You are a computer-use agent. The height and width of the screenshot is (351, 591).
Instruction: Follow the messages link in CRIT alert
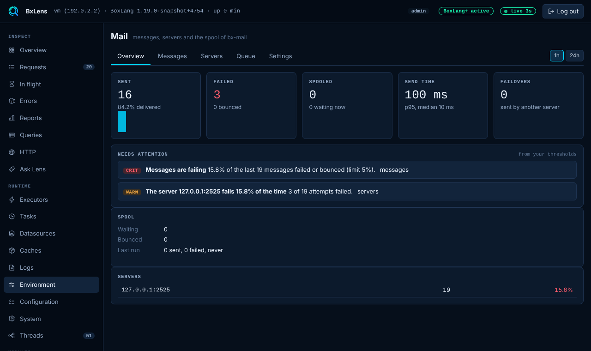(394, 169)
